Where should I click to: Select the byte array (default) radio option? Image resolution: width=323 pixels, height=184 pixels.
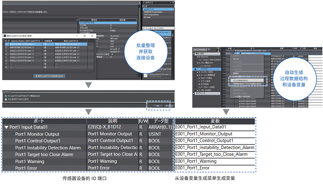click(x=6, y=100)
